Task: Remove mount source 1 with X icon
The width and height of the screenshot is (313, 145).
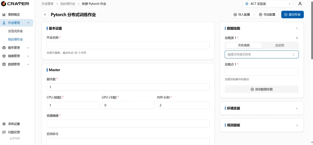Action: point(297,38)
